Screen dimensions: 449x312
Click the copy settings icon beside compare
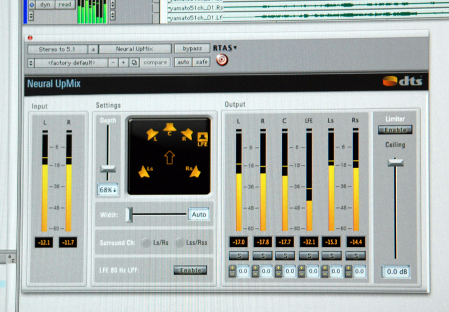134,62
